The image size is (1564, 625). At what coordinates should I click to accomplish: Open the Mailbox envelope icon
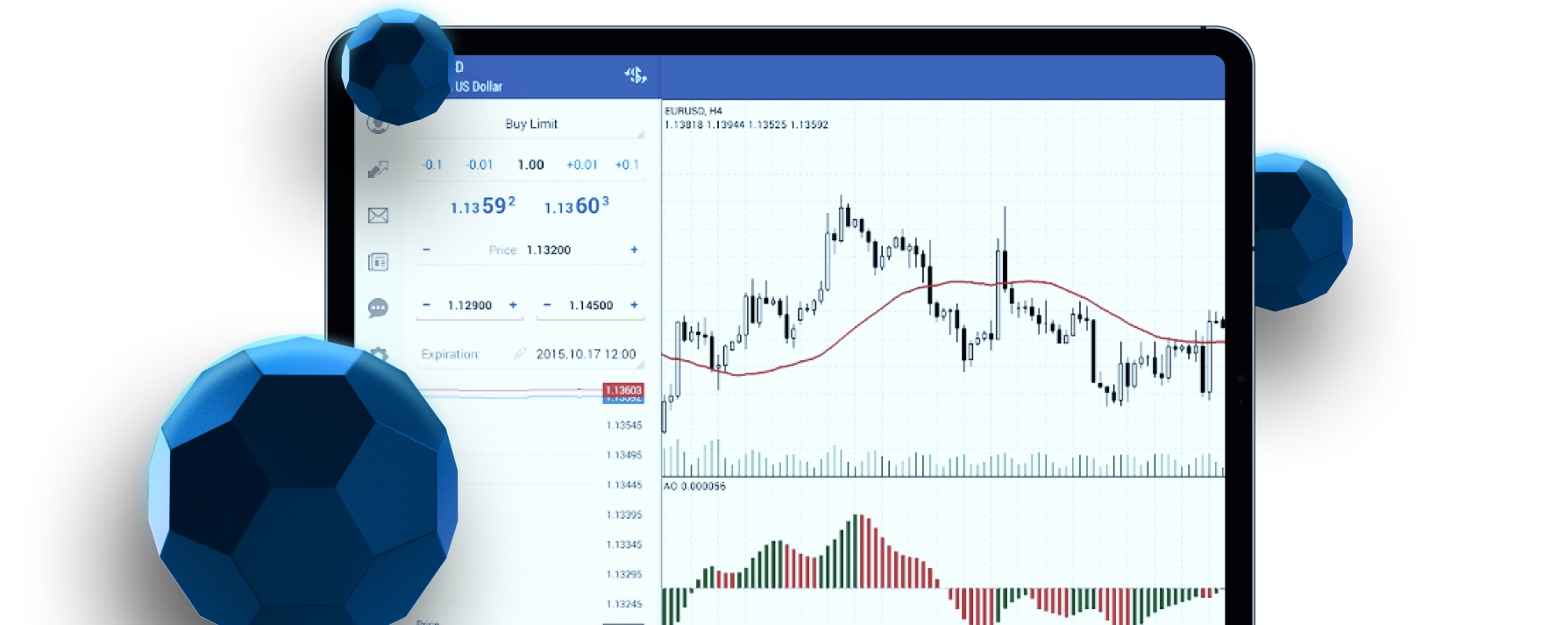[378, 216]
